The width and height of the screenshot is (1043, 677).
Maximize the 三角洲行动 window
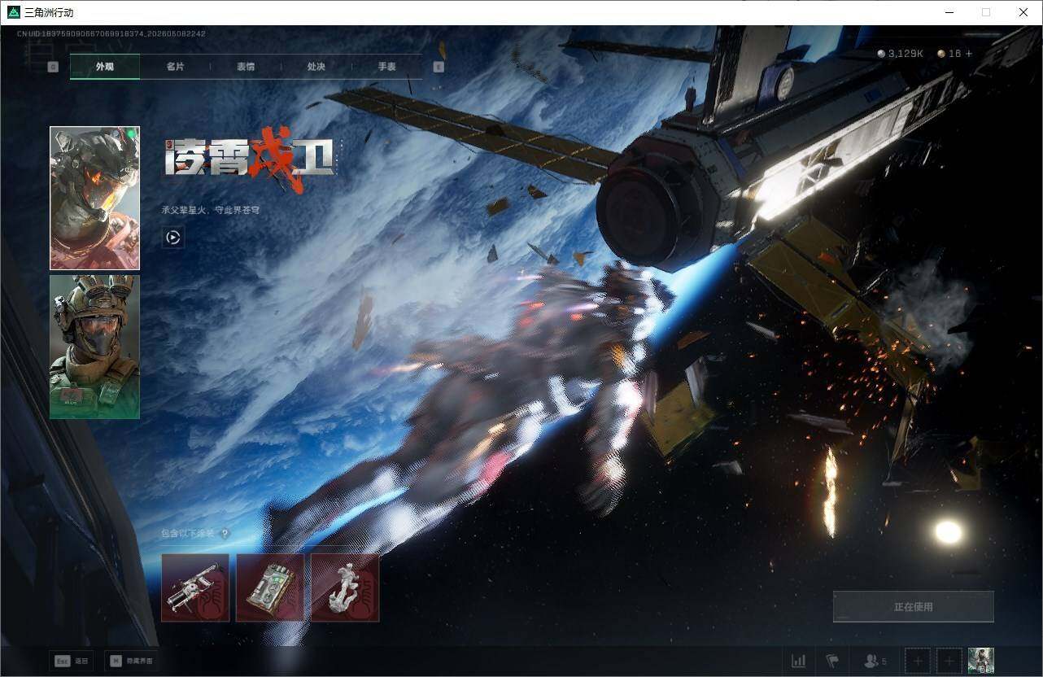point(986,12)
